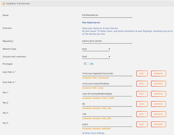This screenshot has width=174, height=135.
Task: Toggle the Privileged switch
Action: 86,64
